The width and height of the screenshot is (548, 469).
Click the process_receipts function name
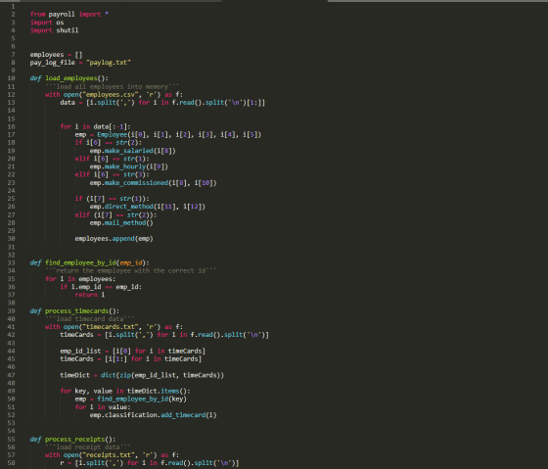click(x=74, y=440)
